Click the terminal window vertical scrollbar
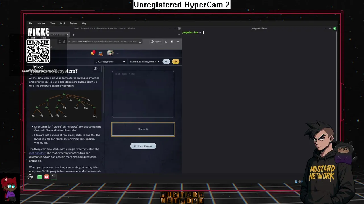Screen dimensions: 364x204 click(336, 102)
